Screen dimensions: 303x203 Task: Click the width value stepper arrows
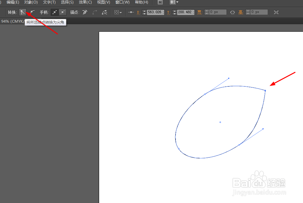point(207,12)
